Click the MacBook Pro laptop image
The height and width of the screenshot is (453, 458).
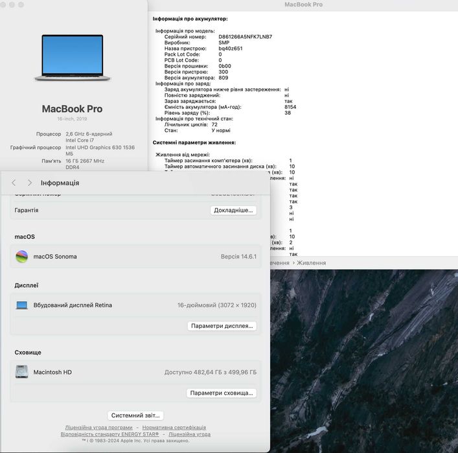73,57
